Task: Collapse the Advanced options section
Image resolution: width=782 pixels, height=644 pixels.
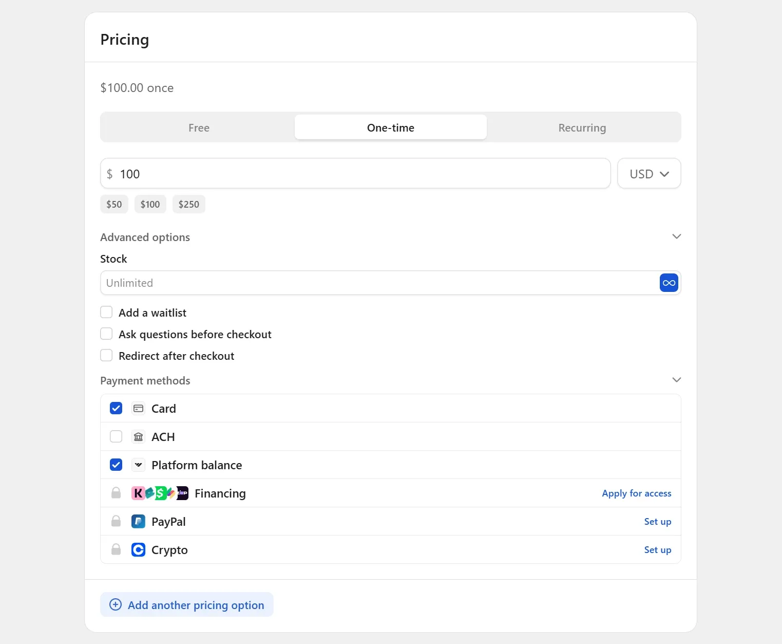Action: 676,236
